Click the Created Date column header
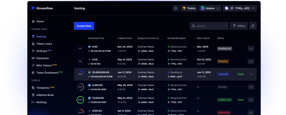 click(125, 38)
